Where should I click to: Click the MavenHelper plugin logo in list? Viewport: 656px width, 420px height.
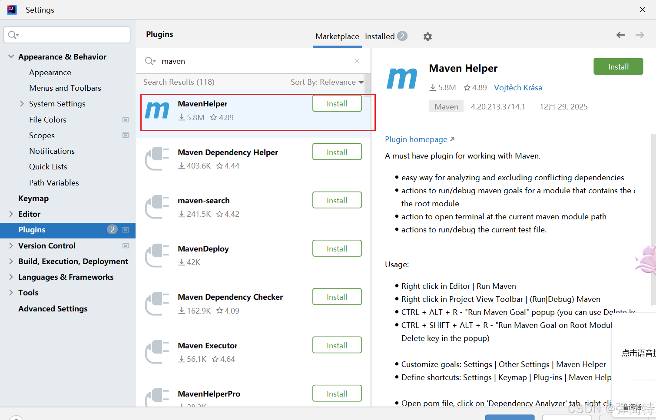[x=157, y=110]
